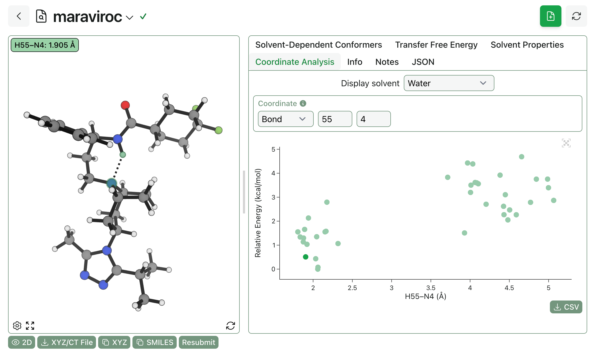The image size is (592, 353).
Task: Click the coordinate info icon
Action: 303,103
